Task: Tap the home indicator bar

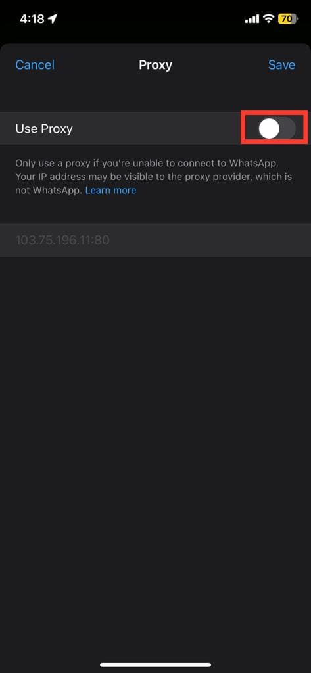Action: click(155, 665)
